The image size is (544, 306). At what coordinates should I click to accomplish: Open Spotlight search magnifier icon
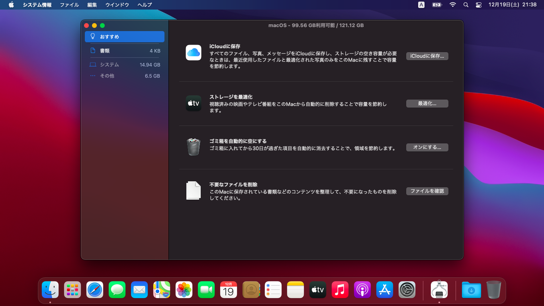pos(466,5)
